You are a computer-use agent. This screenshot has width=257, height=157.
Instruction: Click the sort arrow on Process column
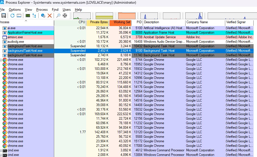click(x=26, y=21)
